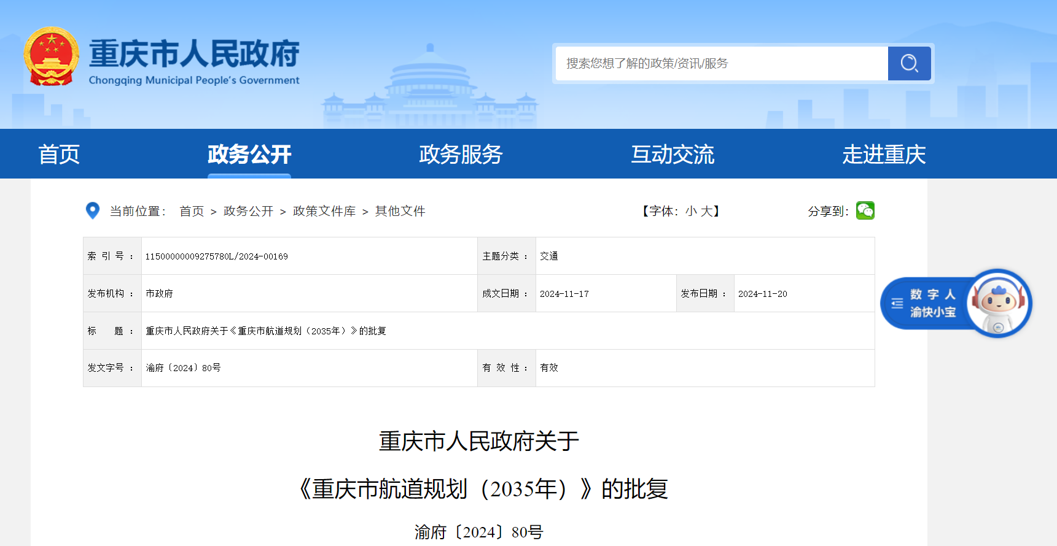Click the publish date 2024-11-20
Viewport: 1057px width, 546px height.
(763, 294)
